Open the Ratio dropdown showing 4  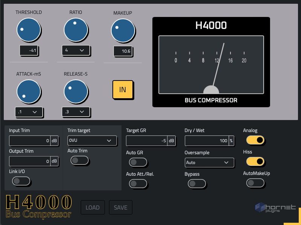tap(76, 50)
